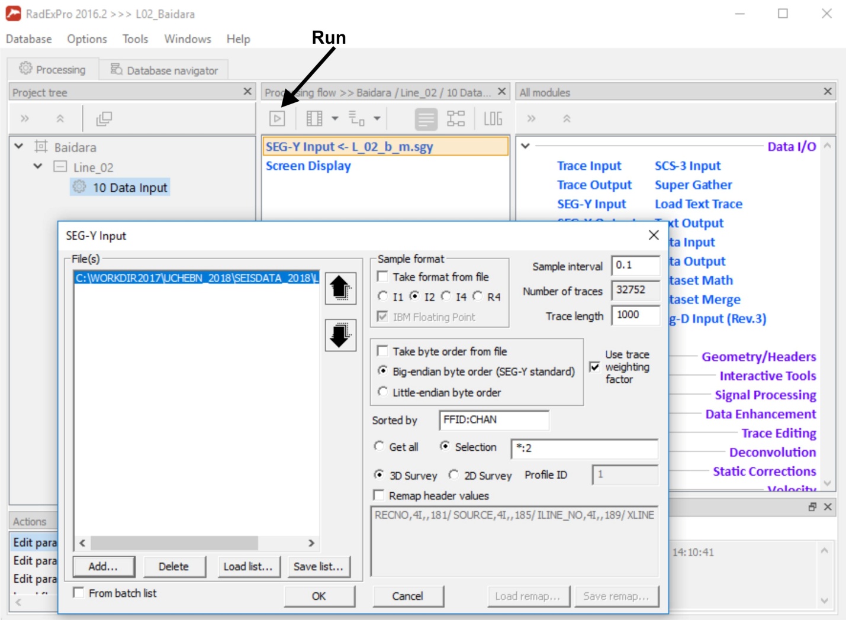Collapse the Data I/O module group
The height and width of the screenshot is (620, 846).
point(525,146)
